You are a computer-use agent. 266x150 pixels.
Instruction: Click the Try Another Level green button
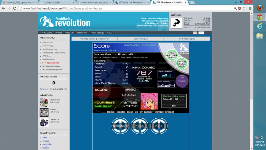172,55
